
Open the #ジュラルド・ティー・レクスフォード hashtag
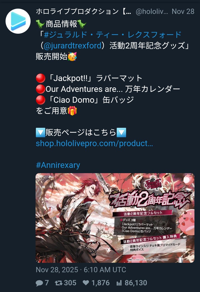[x=113, y=35]
